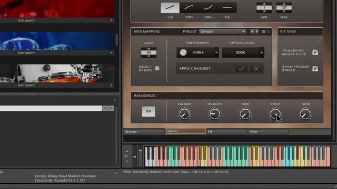The image size is (337, 189).
Task: Select the white drum kit thumbnail
Action: tap(57, 73)
